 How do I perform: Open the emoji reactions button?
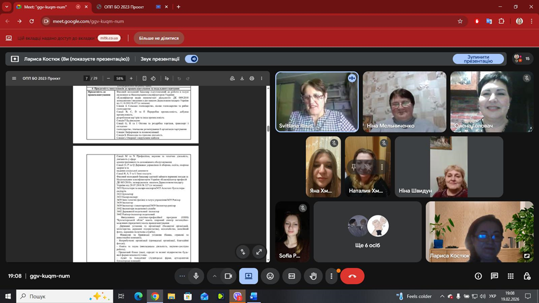coord(270,276)
